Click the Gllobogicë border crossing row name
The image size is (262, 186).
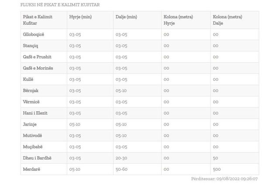coord(34,34)
